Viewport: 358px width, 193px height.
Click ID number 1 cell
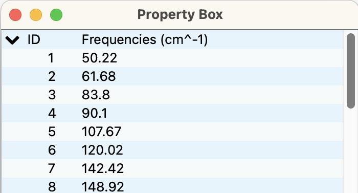(x=51, y=58)
